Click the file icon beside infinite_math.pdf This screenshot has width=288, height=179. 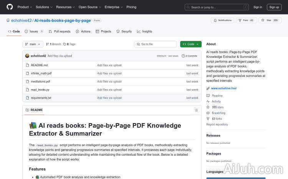(x=27, y=73)
